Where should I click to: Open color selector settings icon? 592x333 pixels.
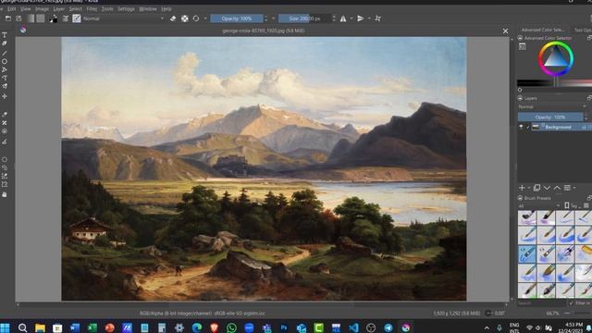[x=522, y=47]
